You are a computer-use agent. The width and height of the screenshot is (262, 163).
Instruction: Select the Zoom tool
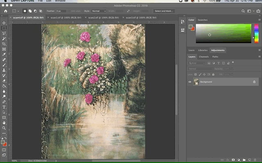pyautogui.click(x=4, y=128)
